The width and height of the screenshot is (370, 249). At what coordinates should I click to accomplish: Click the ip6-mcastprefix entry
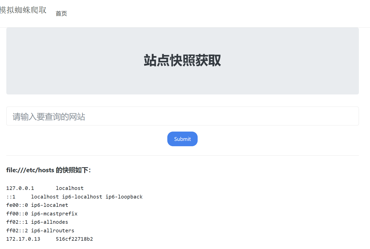pos(54,214)
